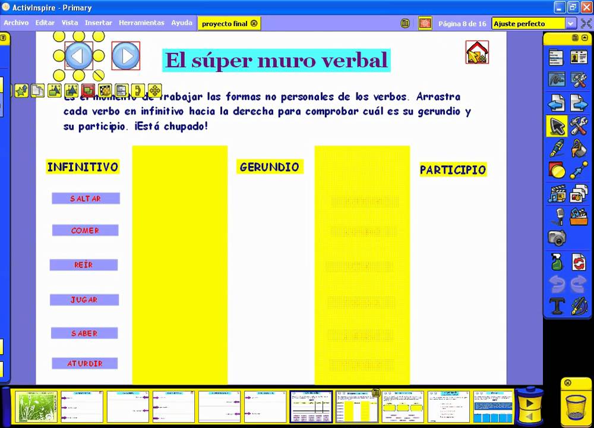Select the Text tool
594x428 pixels.
556,306
